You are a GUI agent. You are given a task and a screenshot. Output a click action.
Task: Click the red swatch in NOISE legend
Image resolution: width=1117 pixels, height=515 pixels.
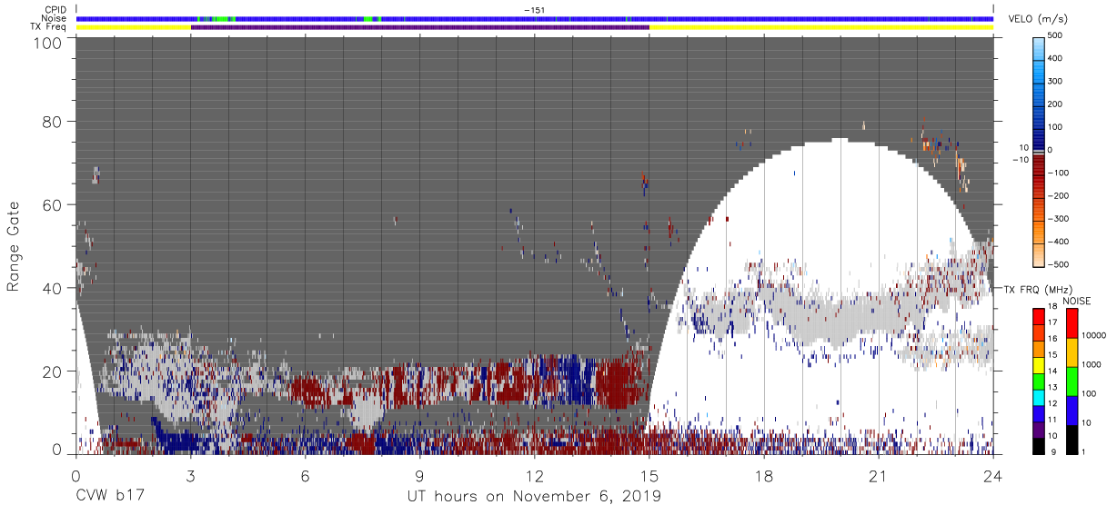(x=1072, y=322)
